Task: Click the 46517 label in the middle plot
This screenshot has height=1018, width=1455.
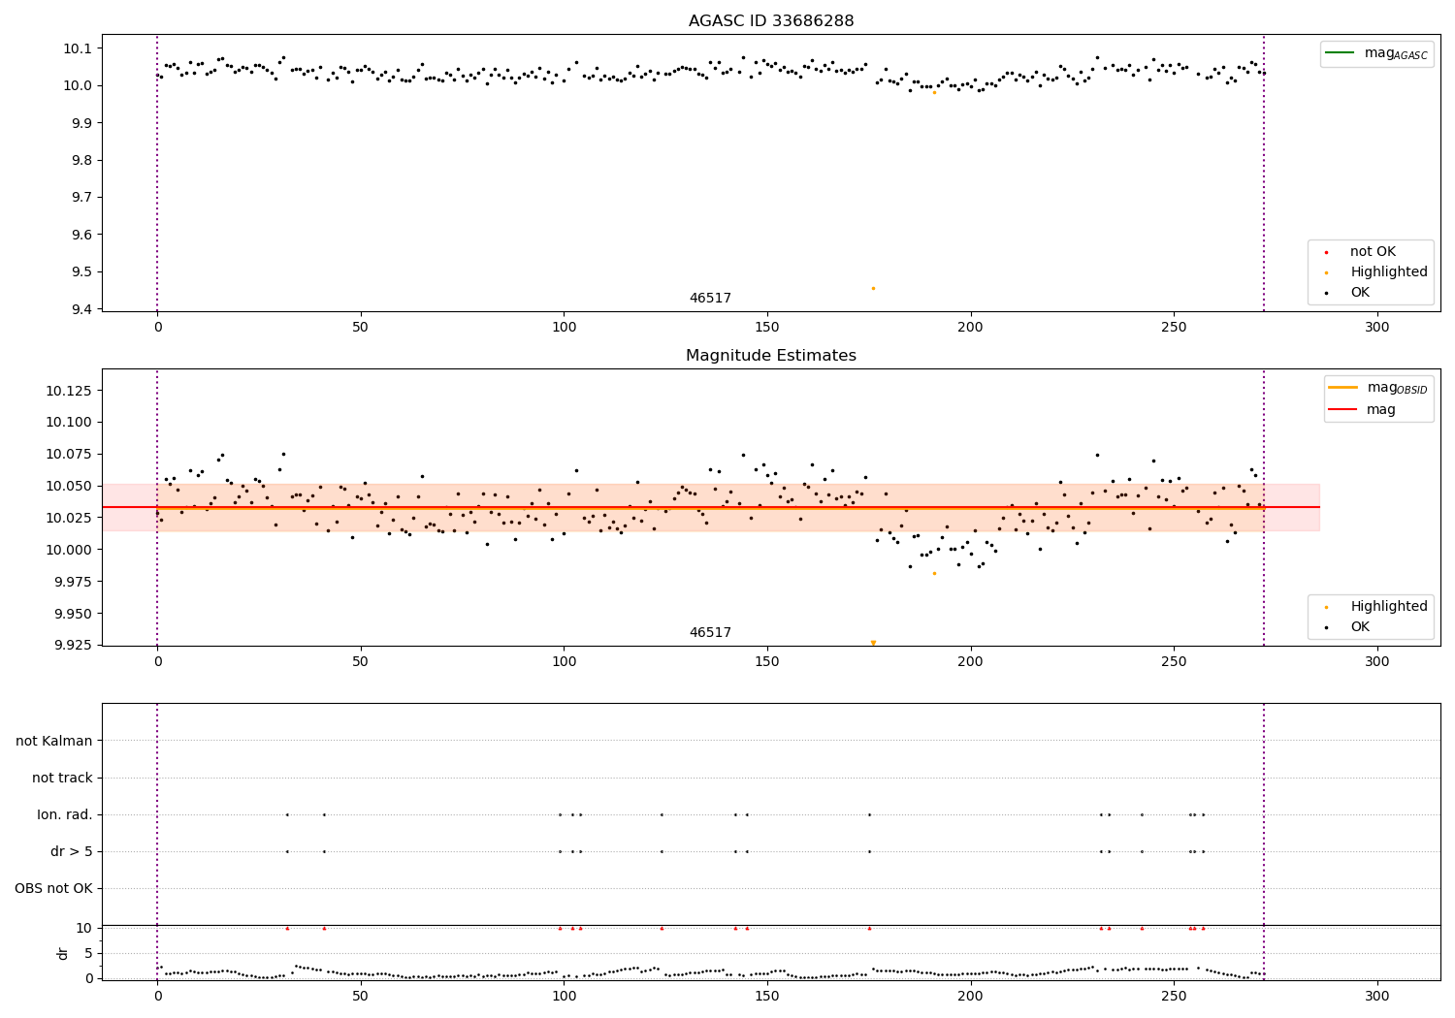Action: 710,633
